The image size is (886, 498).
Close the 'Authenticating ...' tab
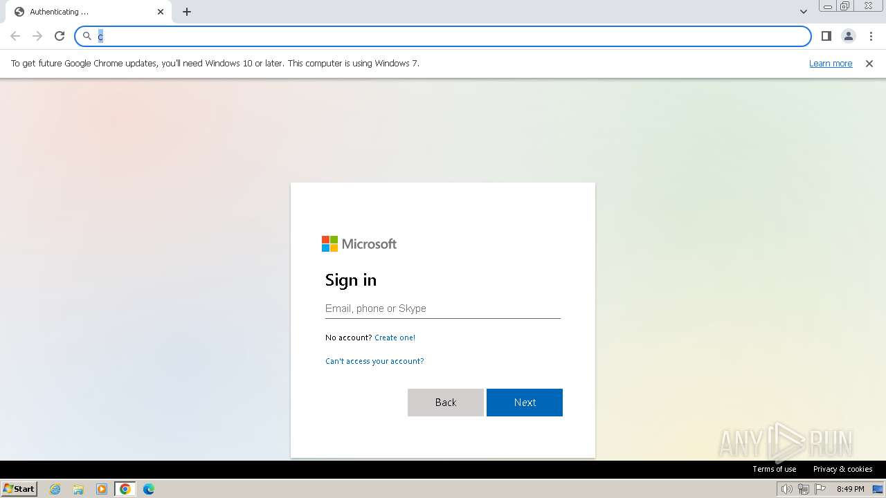[x=161, y=12]
